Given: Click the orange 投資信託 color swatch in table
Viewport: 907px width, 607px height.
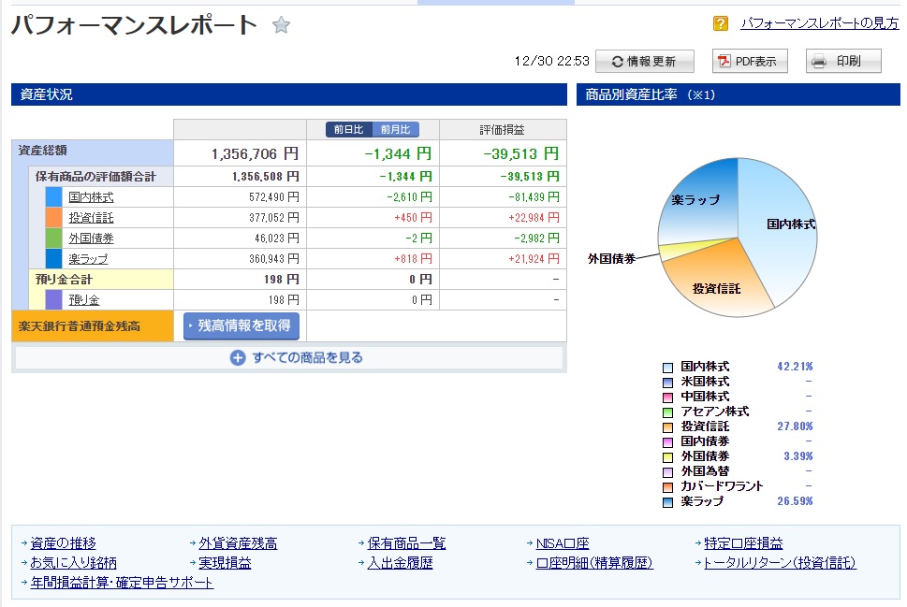Looking at the screenshot, I should (53, 218).
